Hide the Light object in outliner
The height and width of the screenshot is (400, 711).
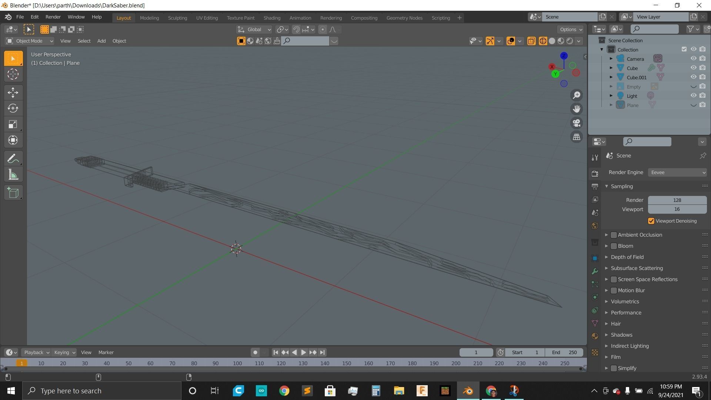tap(693, 96)
